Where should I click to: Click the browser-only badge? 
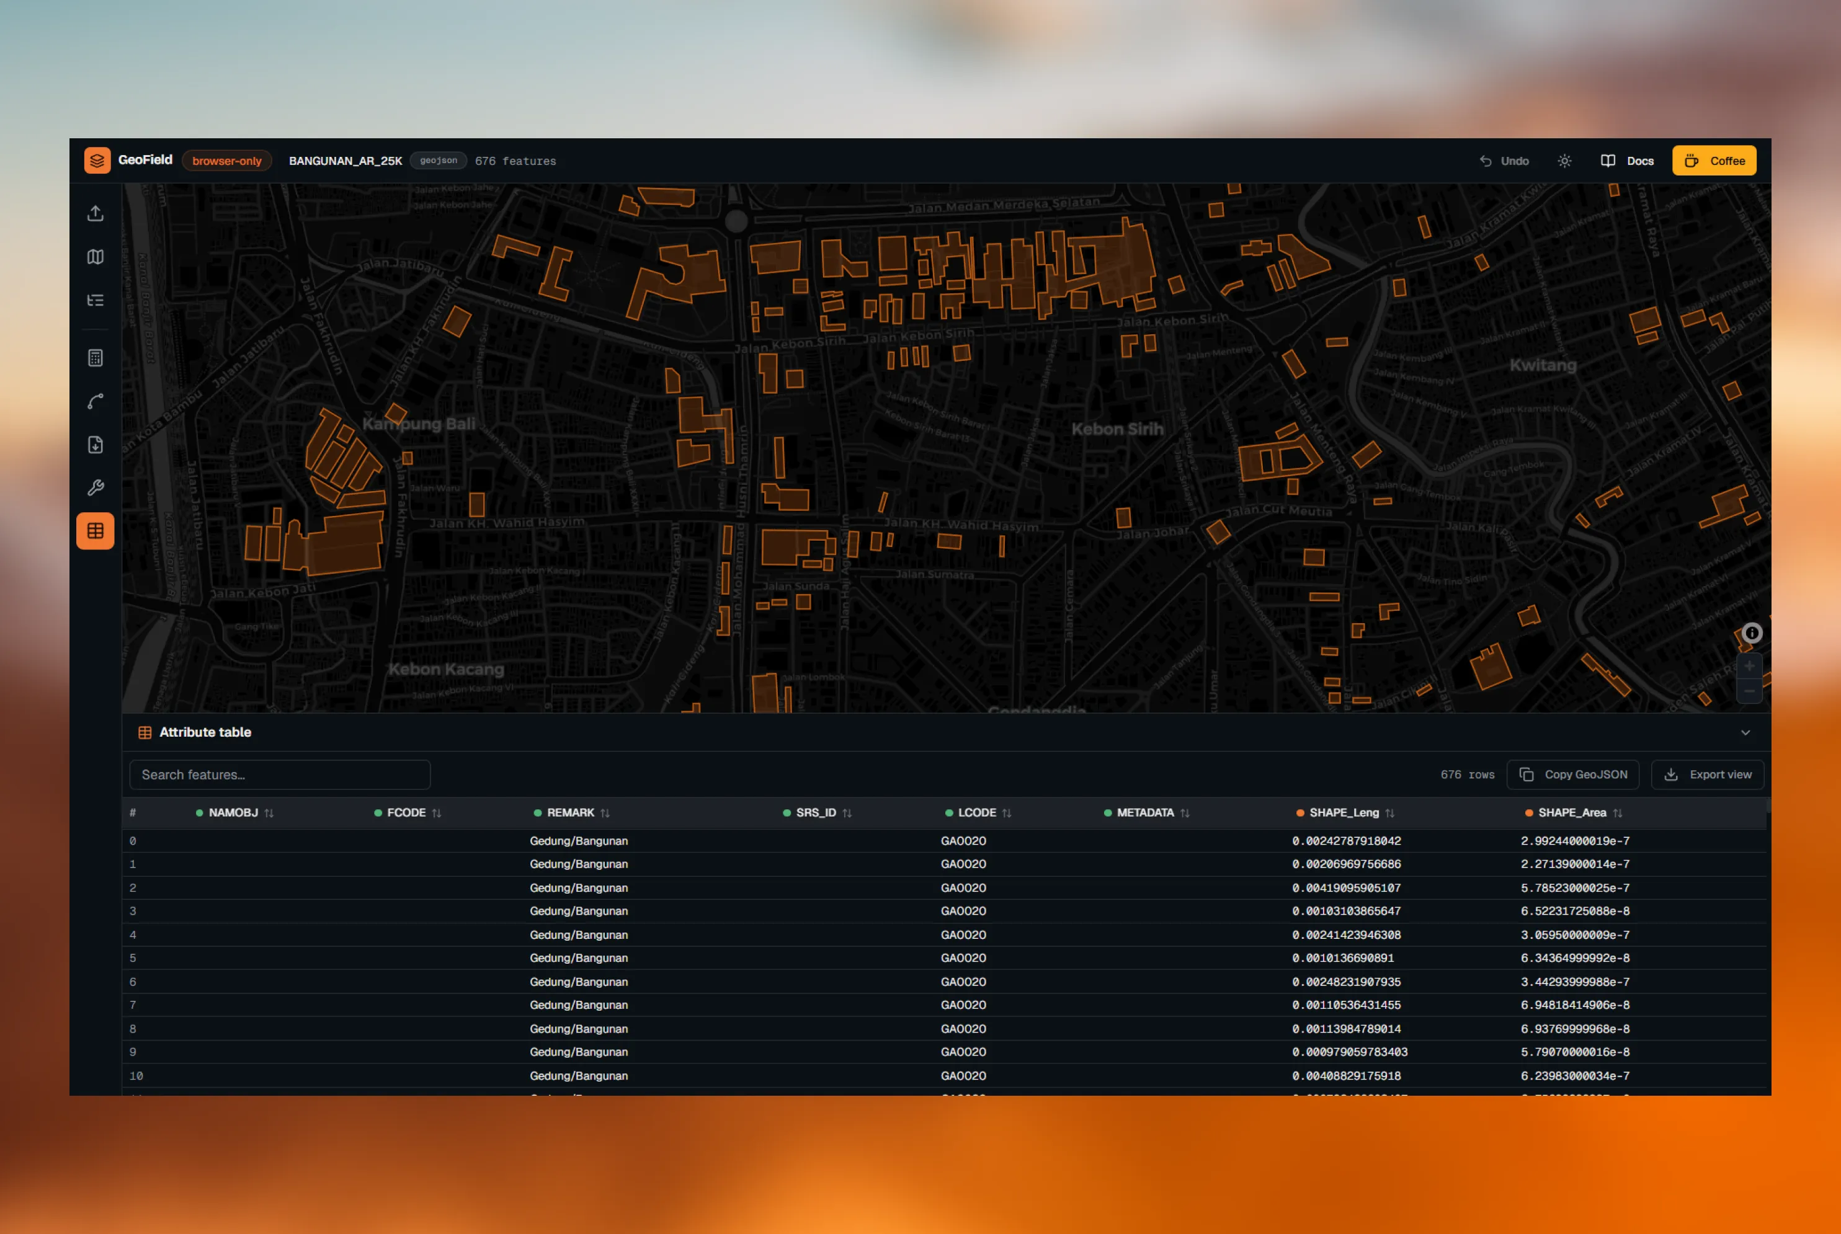tap(226, 161)
